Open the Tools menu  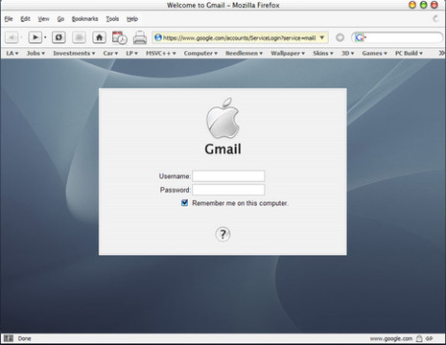click(x=112, y=19)
